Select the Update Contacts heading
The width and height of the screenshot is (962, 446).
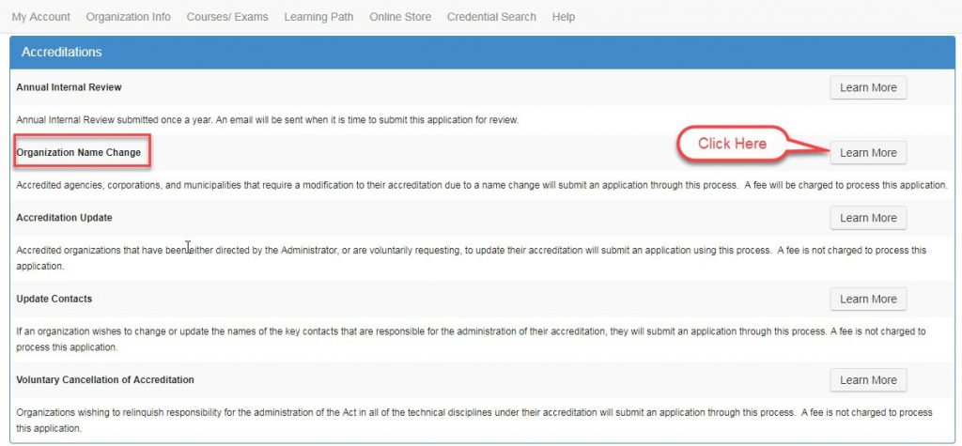tap(54, 299)
